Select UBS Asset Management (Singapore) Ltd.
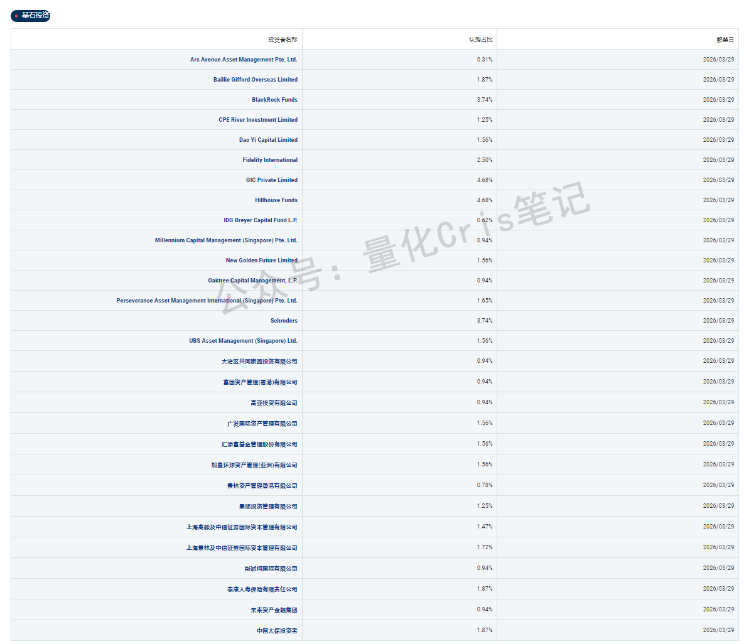744x644 pixels. click(x=244, y=341)
